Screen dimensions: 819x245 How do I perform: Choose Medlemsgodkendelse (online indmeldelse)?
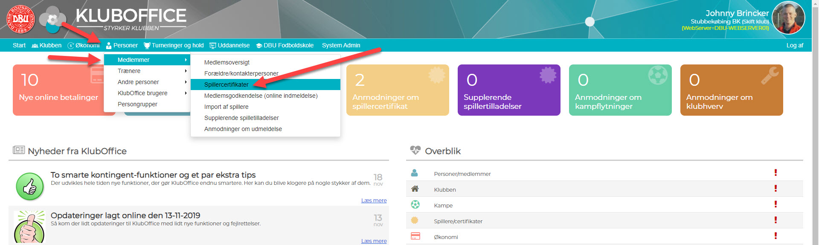[265, 96]
